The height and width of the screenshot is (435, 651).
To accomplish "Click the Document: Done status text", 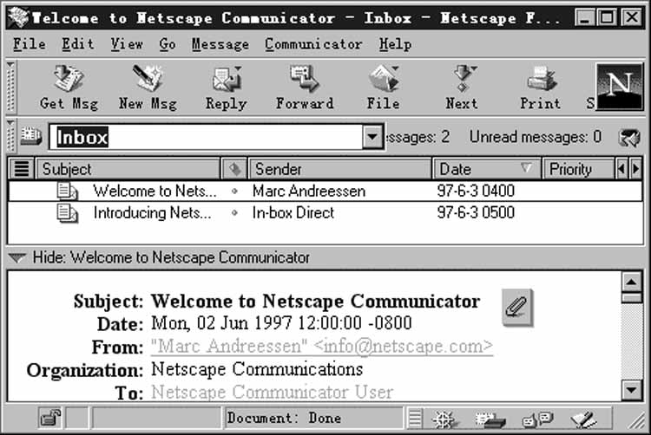I will point(284,418).
